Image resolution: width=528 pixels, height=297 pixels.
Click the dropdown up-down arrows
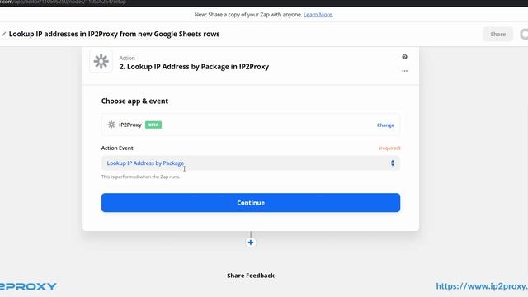click(x=393, y=163)
